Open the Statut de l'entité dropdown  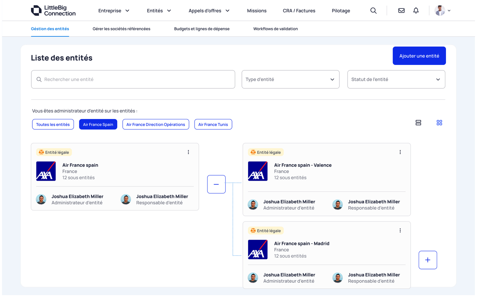tap(396, 79)
